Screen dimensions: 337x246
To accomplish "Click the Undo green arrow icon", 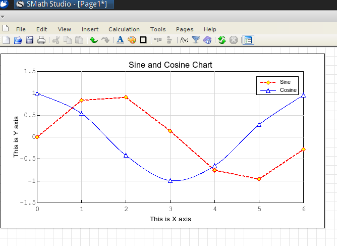I will coord(94,40).
